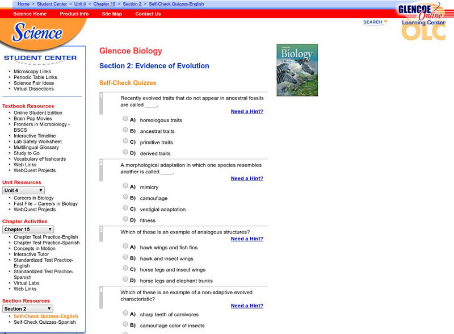Open Virtual Labs
This screenshot has width=454, height=334.
click(26, 283)
